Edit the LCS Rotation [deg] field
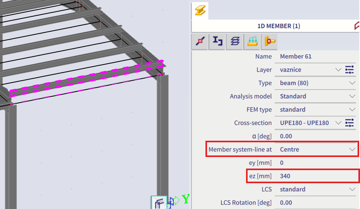This screenshot has height=209, width=360. point(315,202)
